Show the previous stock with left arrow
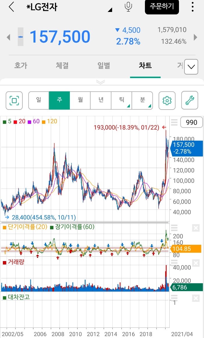 coord(8,37)
